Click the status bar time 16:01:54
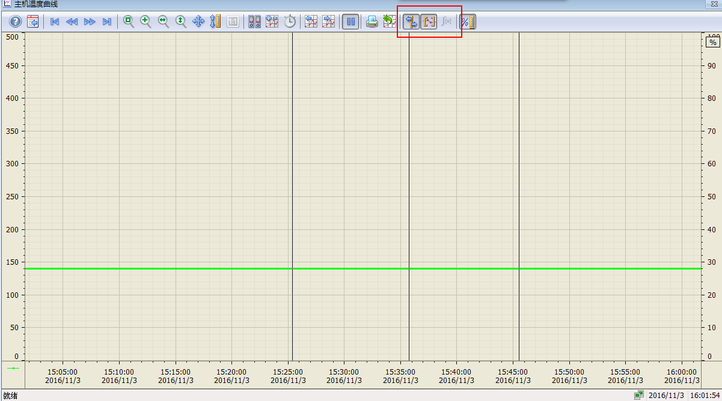 pos(704,396)
